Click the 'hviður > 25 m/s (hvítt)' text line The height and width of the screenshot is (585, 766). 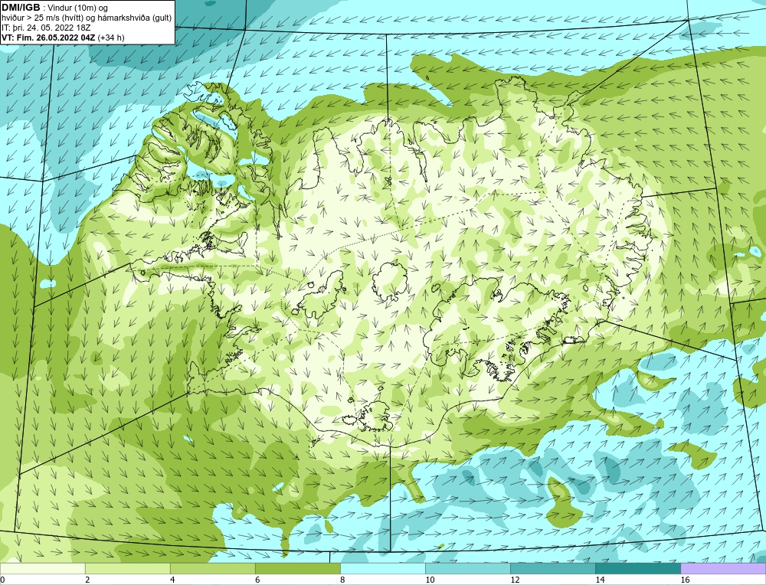click(87, 18)
